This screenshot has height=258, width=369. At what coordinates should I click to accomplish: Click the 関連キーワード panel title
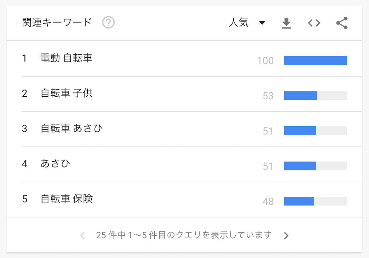pyautogui.click(x=57, y=23)
